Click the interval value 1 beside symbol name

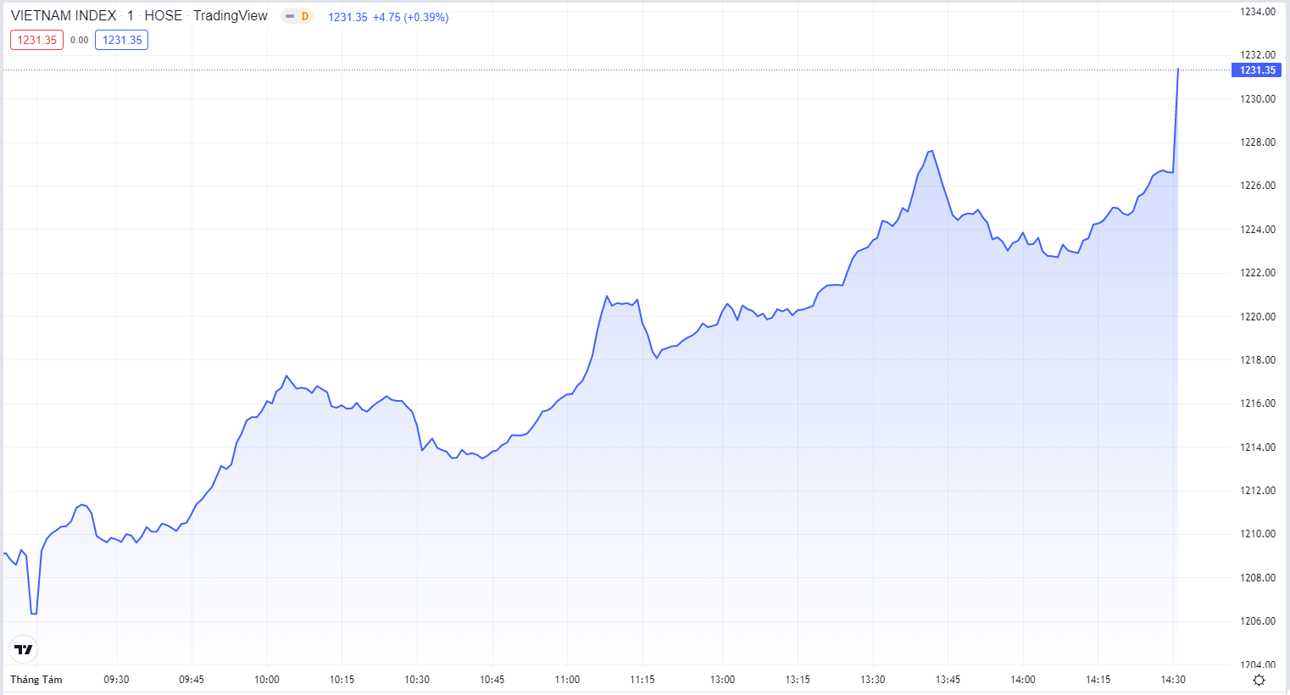point(131,16)
